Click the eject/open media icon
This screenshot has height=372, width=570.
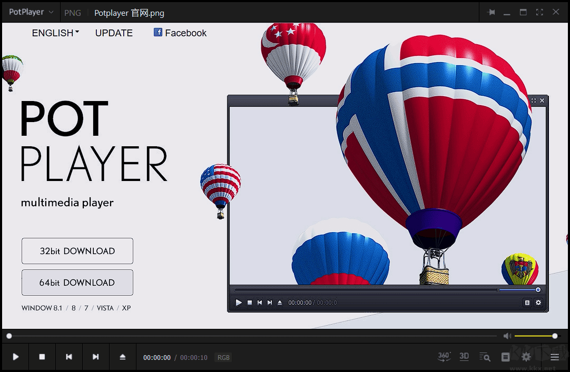pos(122,357)
